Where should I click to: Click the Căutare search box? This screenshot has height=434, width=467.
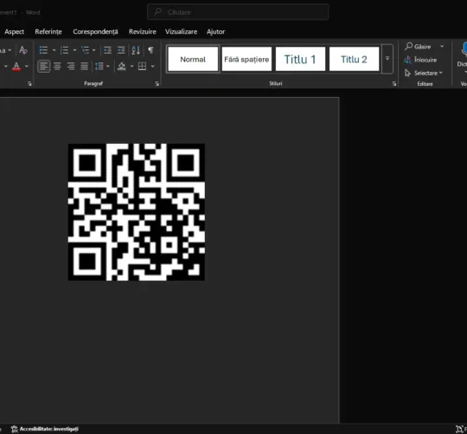click(238, 12)
